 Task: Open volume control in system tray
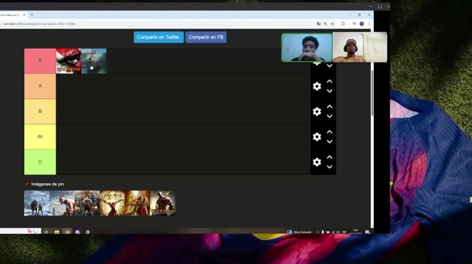[x=338, y=232]
